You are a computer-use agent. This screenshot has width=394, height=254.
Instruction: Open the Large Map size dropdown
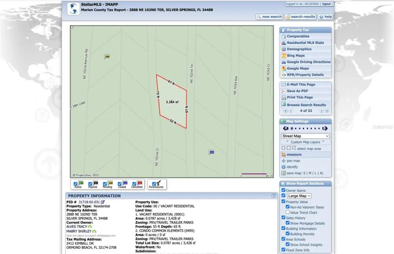[x=299, y=196]
